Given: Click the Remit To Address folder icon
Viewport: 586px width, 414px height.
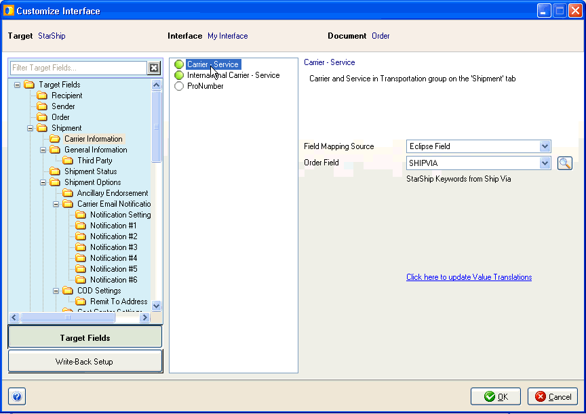Looking at the screenshot, I should pos(81,302).
